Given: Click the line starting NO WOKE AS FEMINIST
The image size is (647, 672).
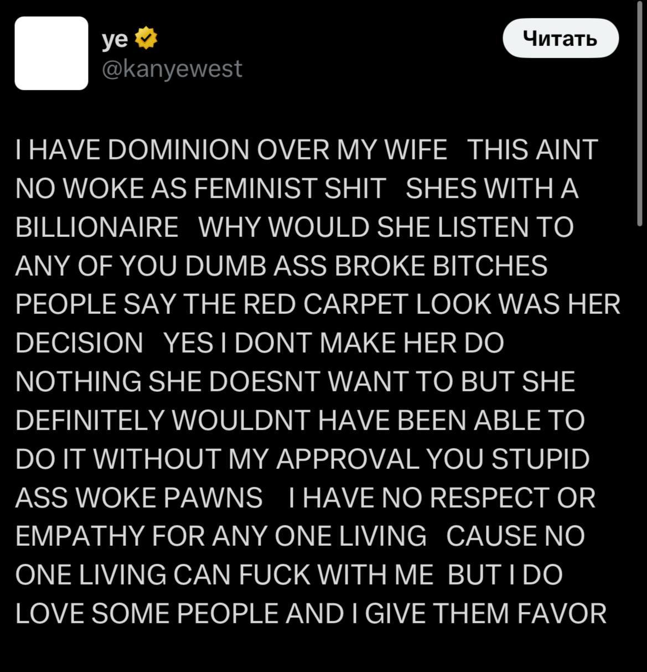Looking at the screenshot, I should click(x=297, y=189).
